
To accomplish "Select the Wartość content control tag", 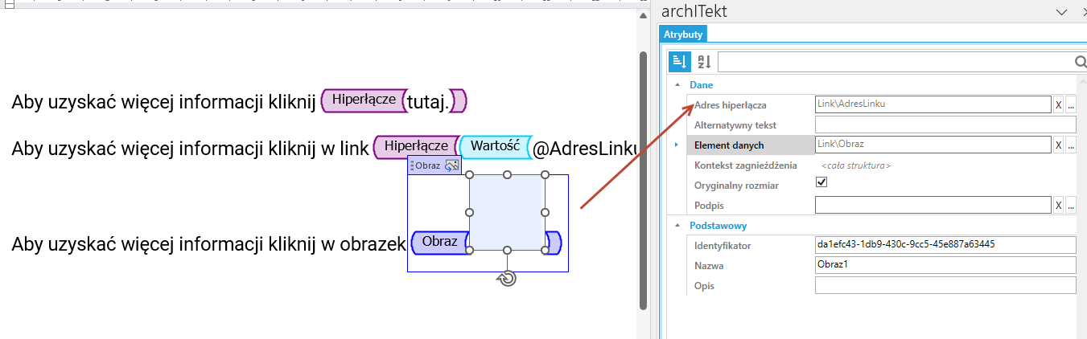I will coord(496,146).
